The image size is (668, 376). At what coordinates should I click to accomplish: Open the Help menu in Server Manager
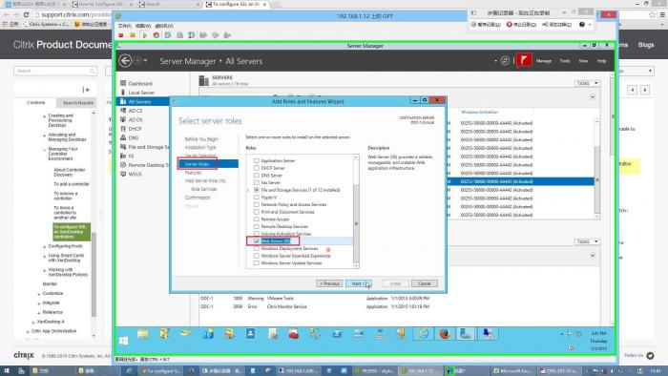(x=601, y=61)
